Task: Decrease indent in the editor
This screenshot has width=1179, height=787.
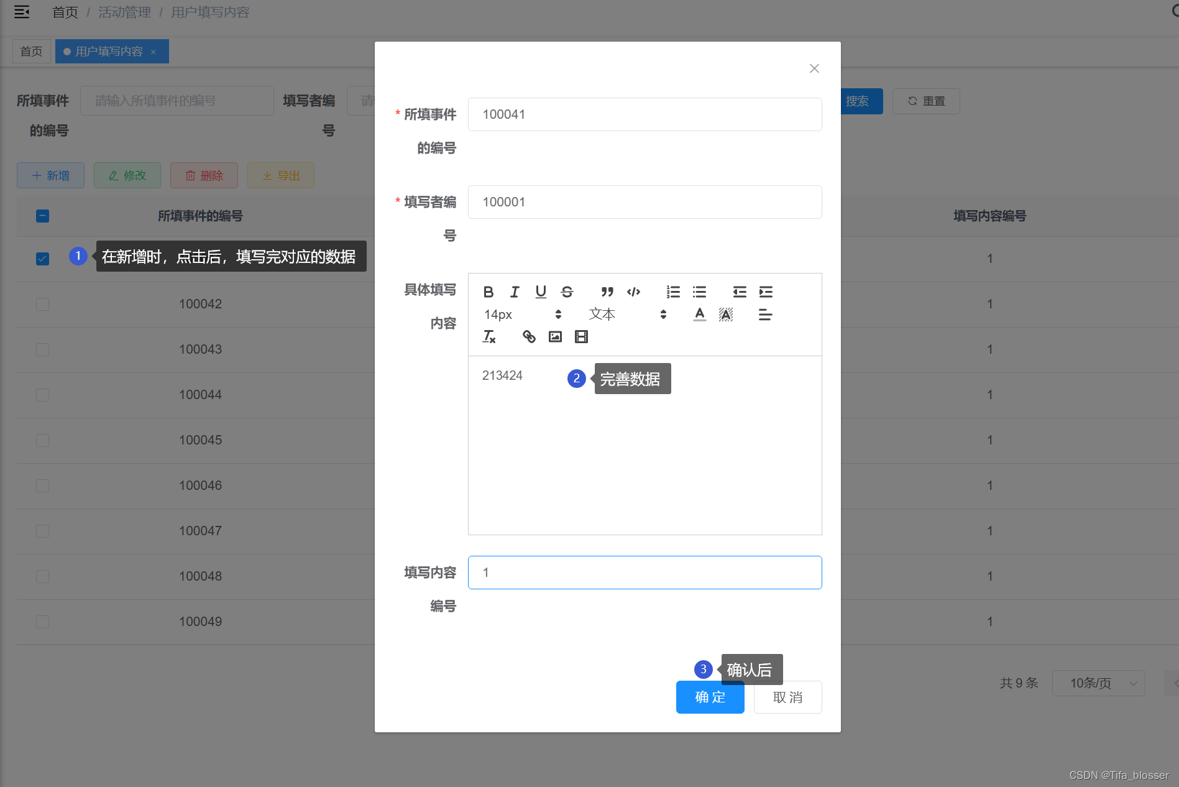Action: (740, 292)
